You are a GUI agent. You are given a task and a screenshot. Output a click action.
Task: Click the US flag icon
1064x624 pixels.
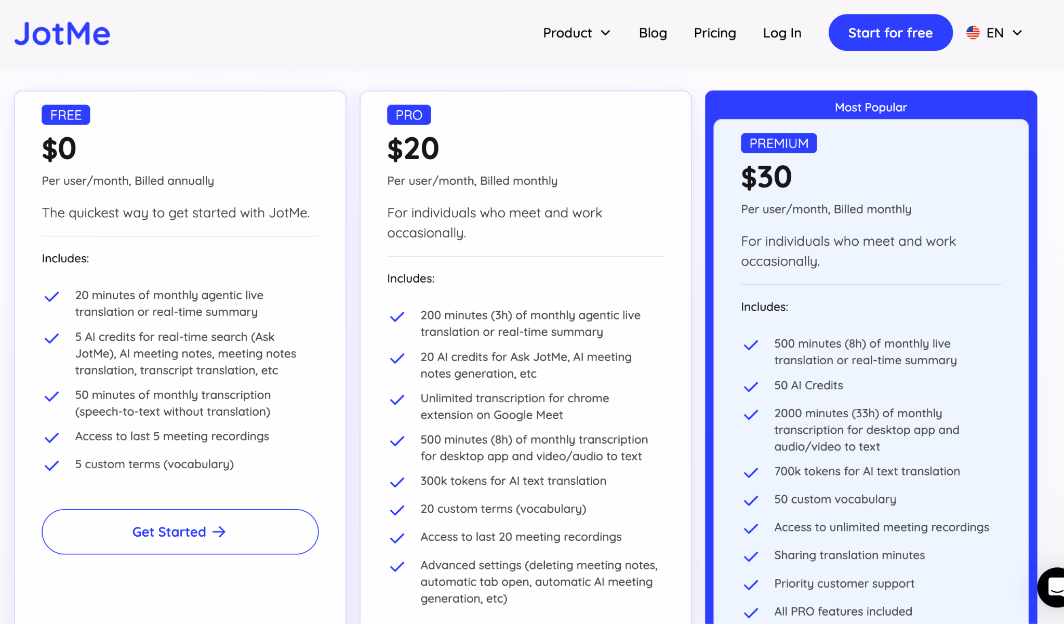973,33
